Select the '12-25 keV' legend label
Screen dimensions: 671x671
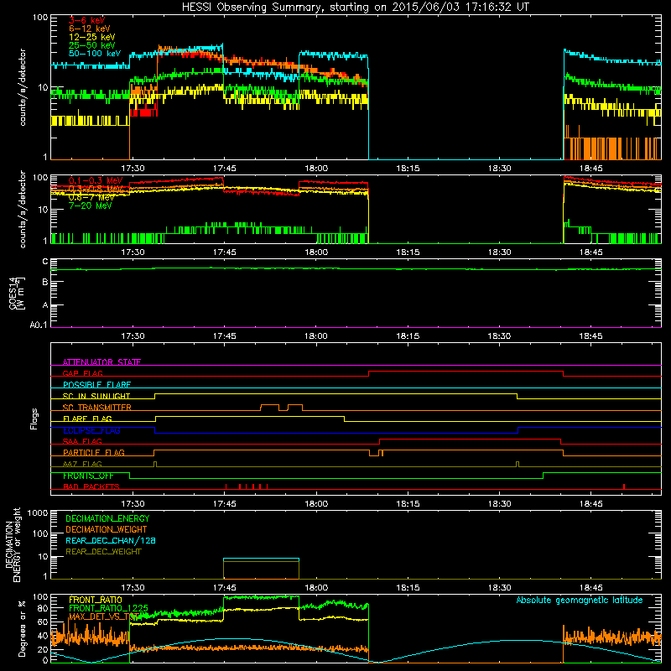pos(91,37)
